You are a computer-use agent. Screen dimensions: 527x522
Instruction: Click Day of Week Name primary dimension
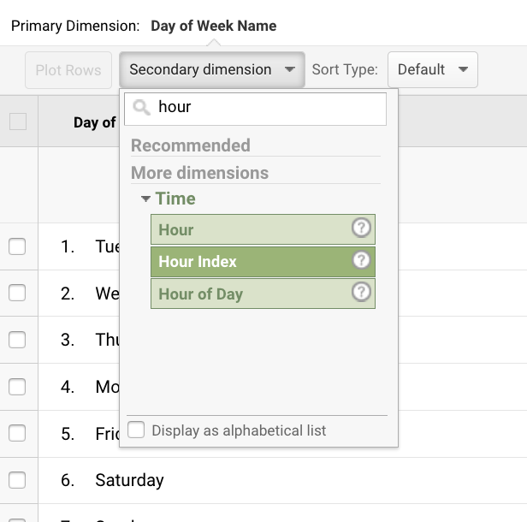[213, 26]
